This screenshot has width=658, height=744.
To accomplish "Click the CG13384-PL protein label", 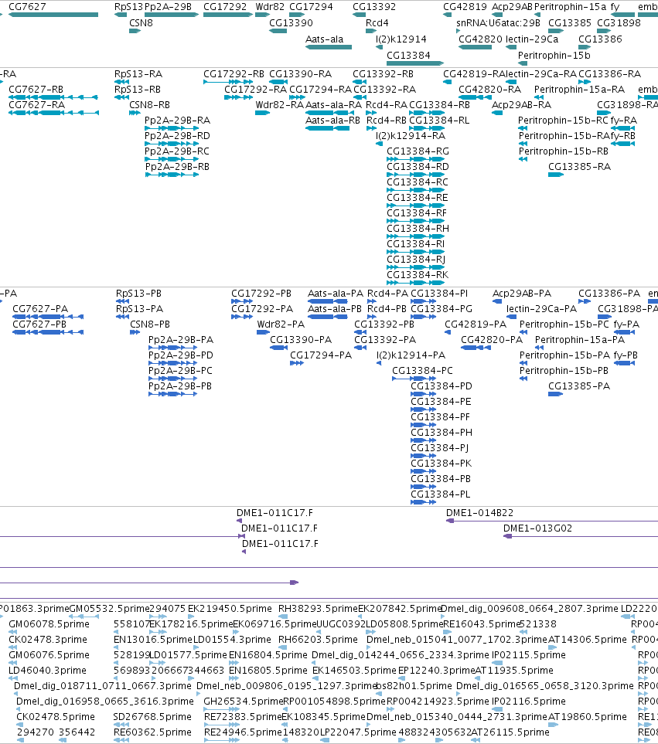I will [x=441, y=494].
